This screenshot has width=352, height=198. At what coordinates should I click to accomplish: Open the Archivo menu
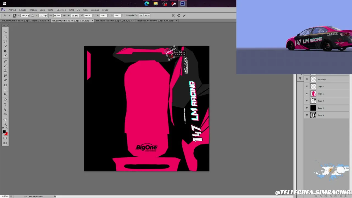tap(12, 10)
